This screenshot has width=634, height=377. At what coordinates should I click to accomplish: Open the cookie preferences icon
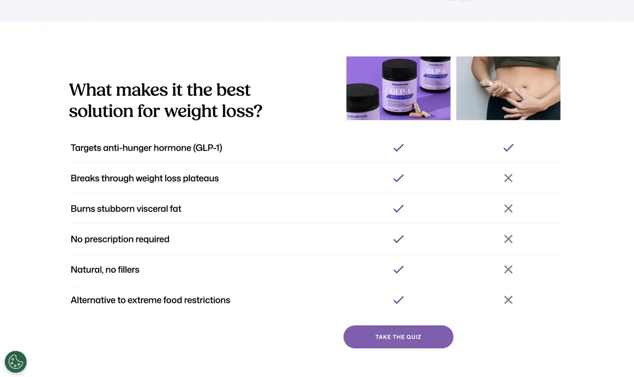(x=16, y=362)
